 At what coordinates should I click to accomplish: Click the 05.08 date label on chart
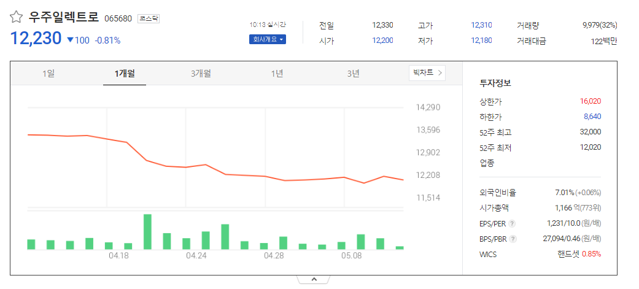click(x=351, y=256)
